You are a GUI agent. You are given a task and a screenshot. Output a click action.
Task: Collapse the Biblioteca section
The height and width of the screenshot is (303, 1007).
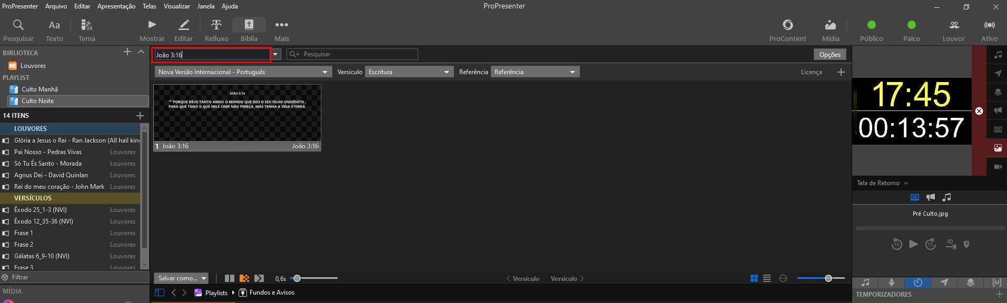(141, 52)
